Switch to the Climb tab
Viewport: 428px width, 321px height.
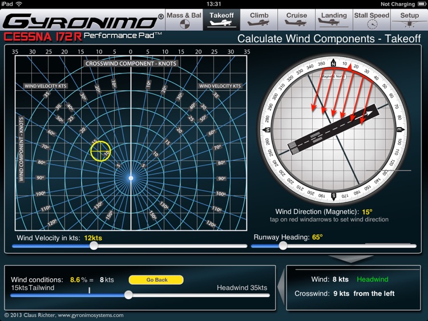pyautogui.click(x=259, y=19)
